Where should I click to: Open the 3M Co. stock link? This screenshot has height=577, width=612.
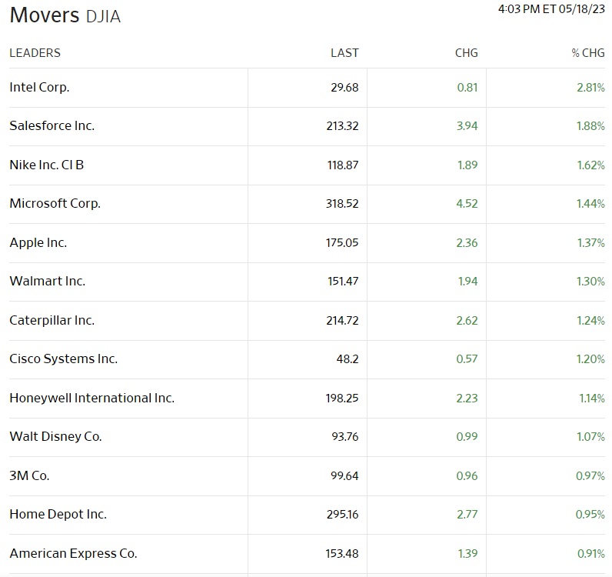(29, 475)
